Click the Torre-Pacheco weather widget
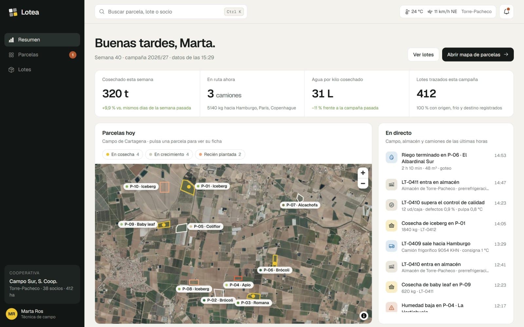The height and width of the screenshot is (327, 524). tap(448, 12)
